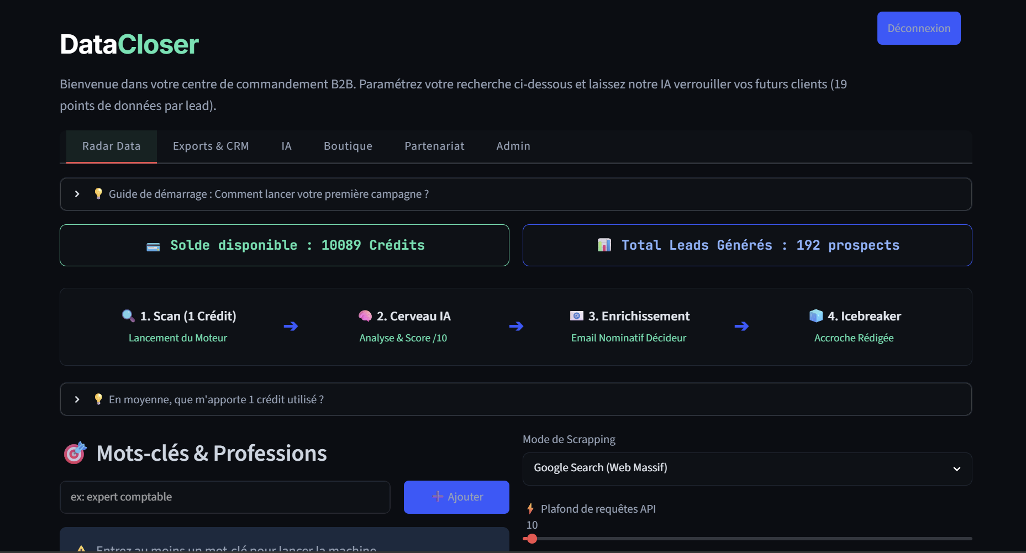The height and width of the screenshot is (553, 1026).
Task: Click the target icon beside Mots-clés & Professions
Action: (75, 452)
